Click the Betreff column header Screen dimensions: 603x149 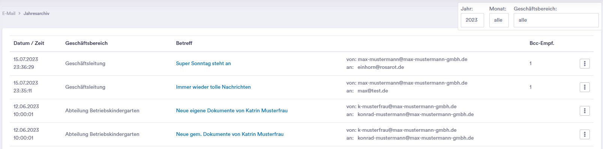tap(184, 43)
